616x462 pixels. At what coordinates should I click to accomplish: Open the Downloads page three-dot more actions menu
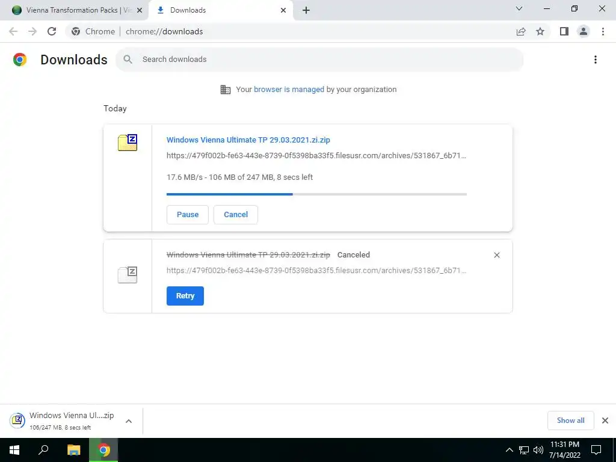coord(595,60)
